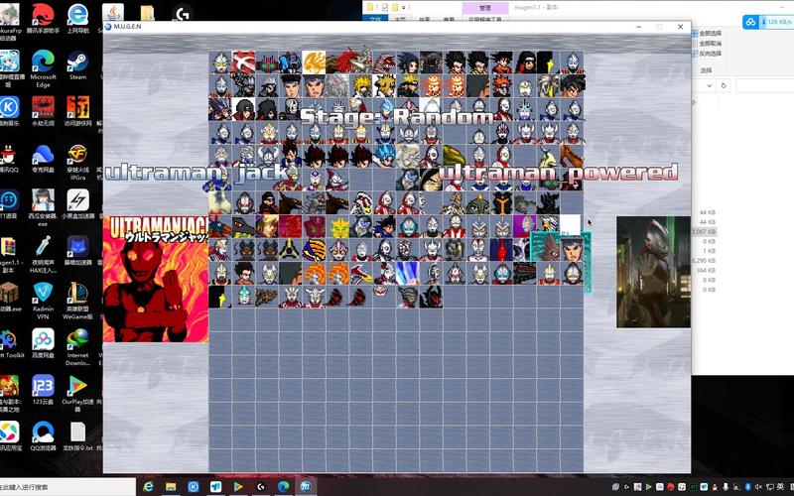Click the Baidu netdisk floating speed widget
The width and height of the screenshot is (794, 496).
click(767, 22)
